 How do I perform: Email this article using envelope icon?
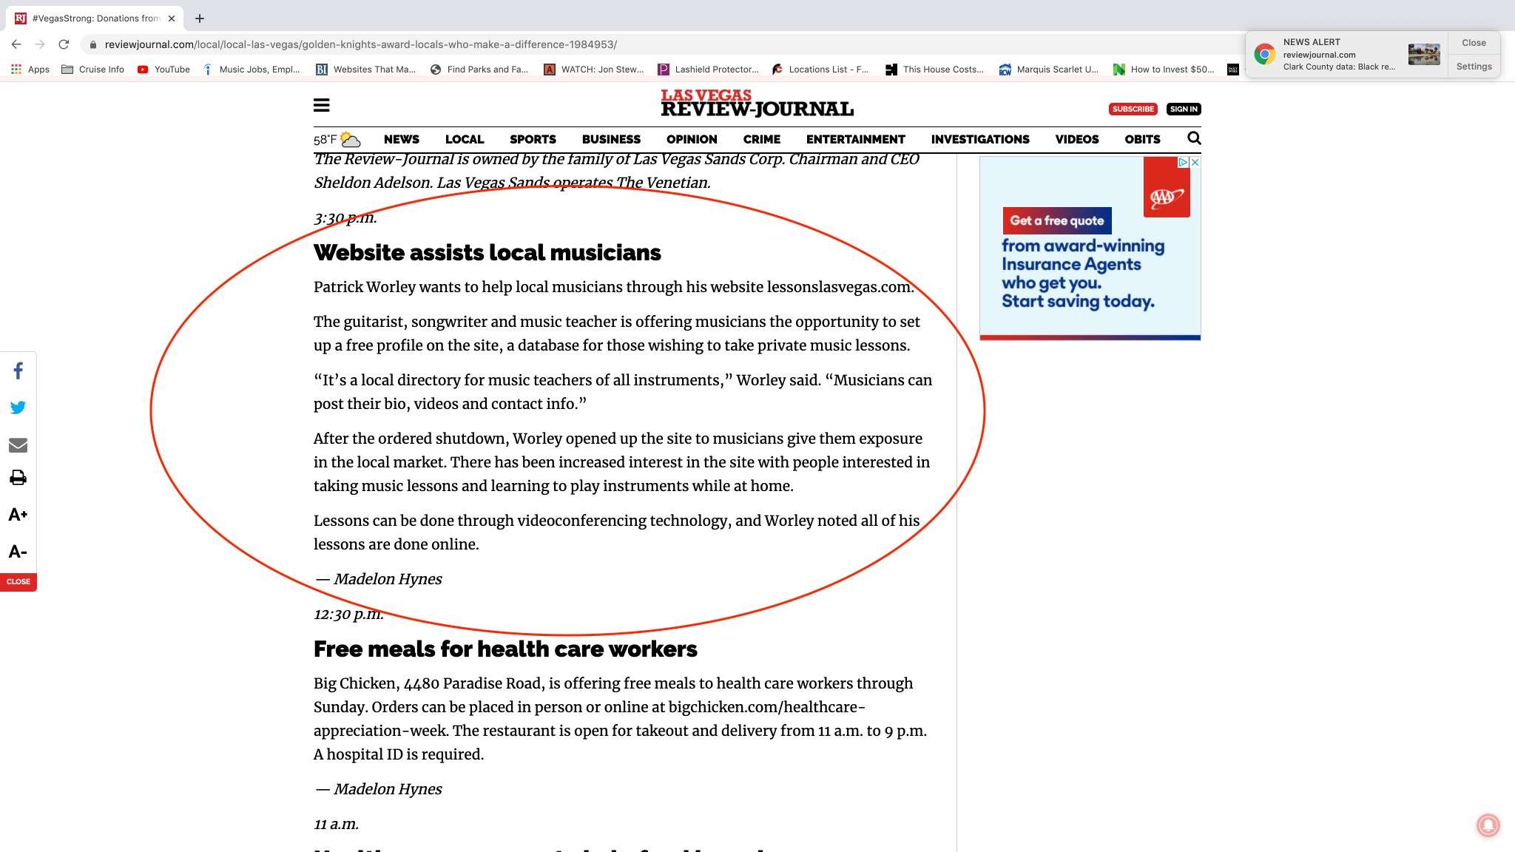18,444
